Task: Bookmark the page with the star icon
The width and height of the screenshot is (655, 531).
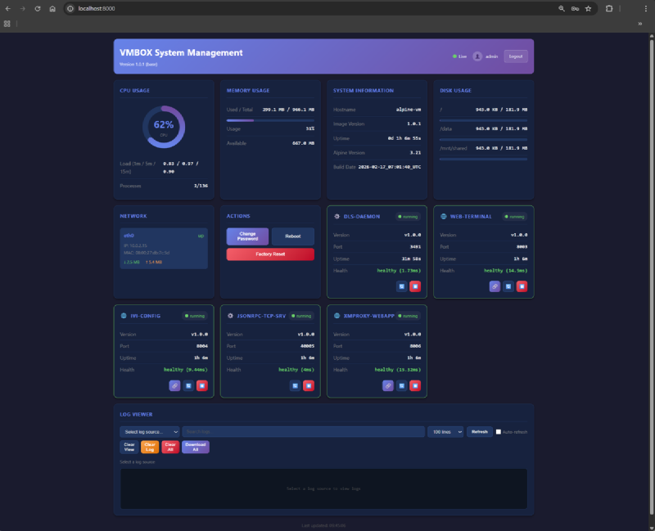Action: [588, 9]
